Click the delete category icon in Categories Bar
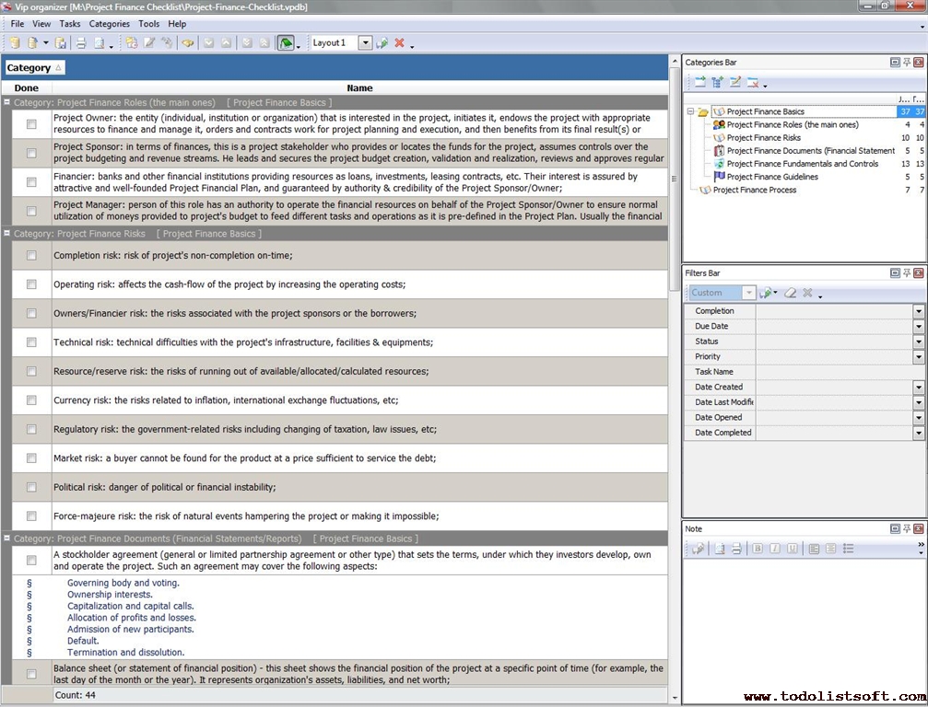928x707 pixels. click(754, 83)
